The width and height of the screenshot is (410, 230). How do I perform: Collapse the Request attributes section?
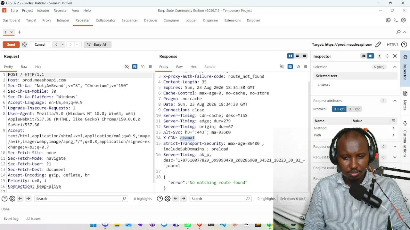point(395,101)
